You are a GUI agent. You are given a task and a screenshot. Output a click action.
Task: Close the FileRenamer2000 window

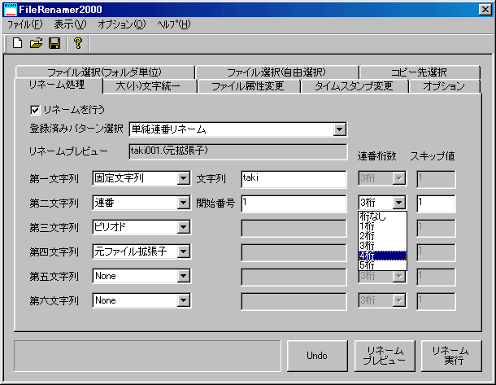point(485,10)
